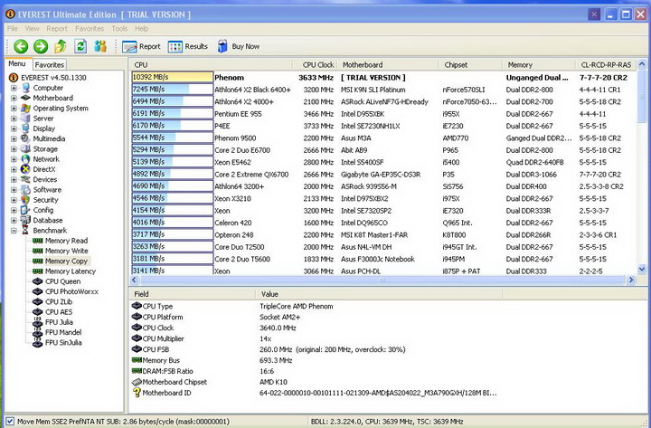Expand the Display tree node
The image size is (651, 428).
point(14,128)
